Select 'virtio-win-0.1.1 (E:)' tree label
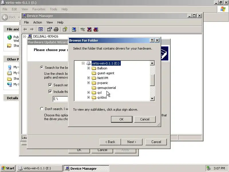Image resolution: width=229 pixels, height=172 pixels. point(106,63)
